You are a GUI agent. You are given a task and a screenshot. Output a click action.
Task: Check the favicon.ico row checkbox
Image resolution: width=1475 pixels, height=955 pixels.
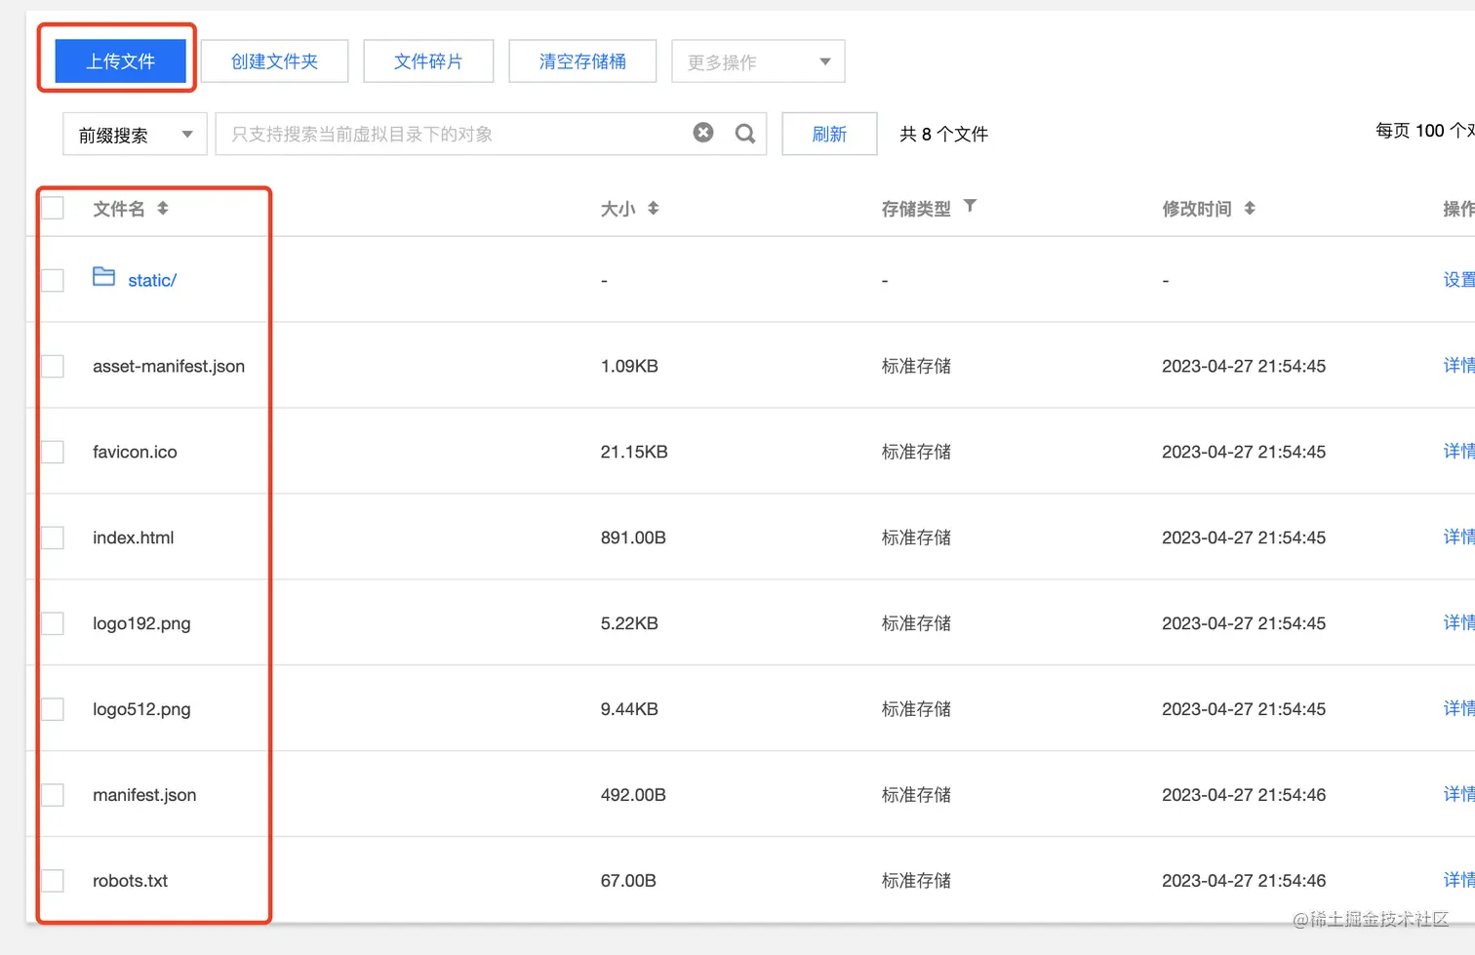click(53, 452)
